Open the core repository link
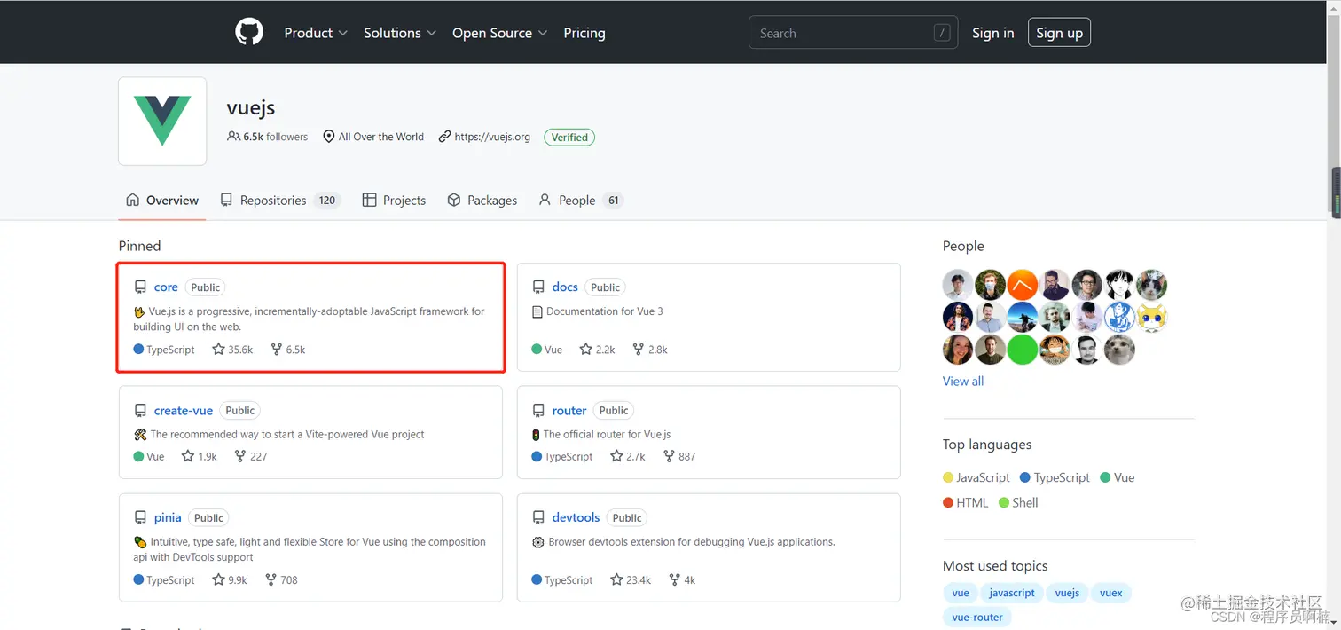1341x630 pixels. (166, 287)
